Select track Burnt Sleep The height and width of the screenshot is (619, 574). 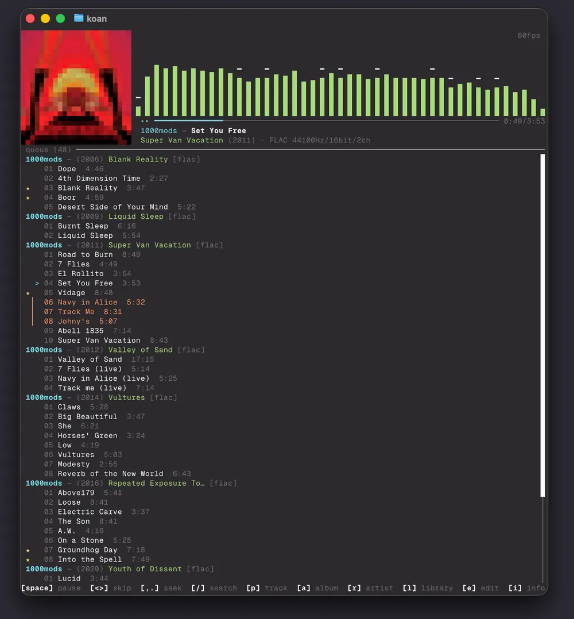coord(90,226)
